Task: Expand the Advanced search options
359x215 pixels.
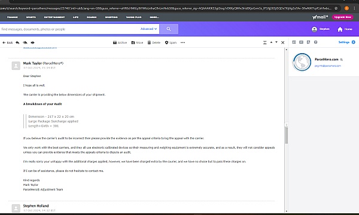Action: click(148, 29)
